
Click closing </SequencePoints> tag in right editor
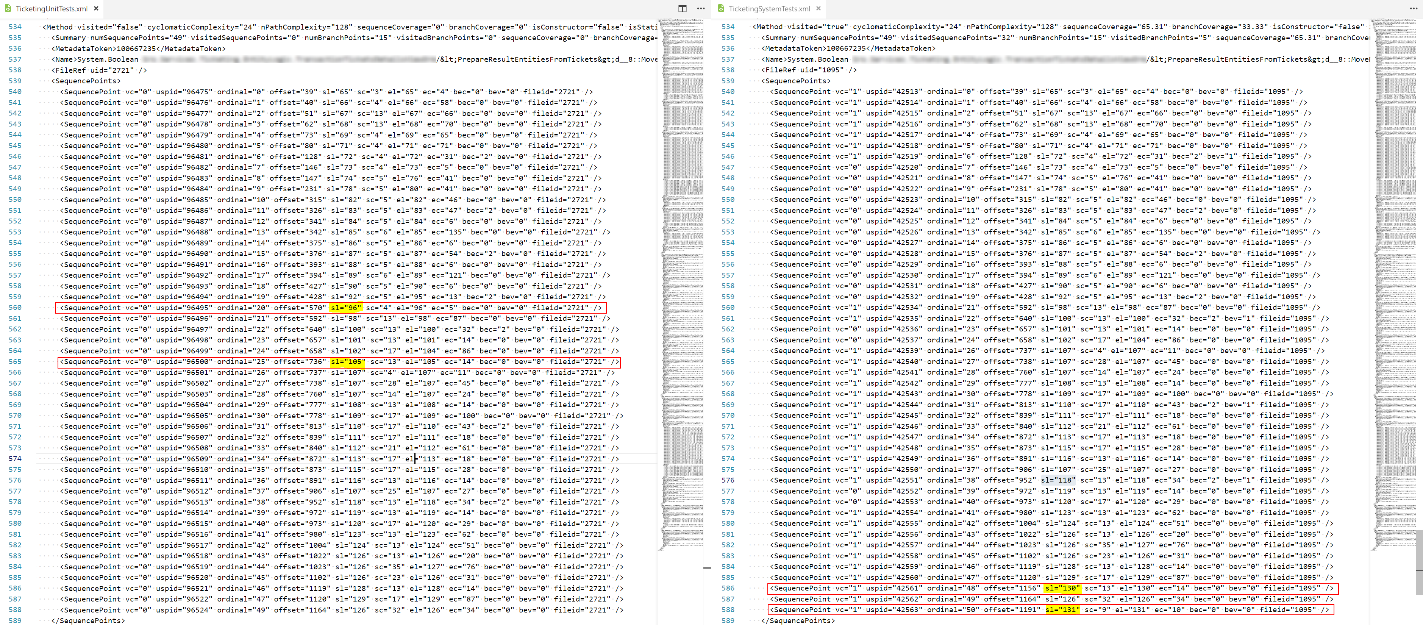798,621
